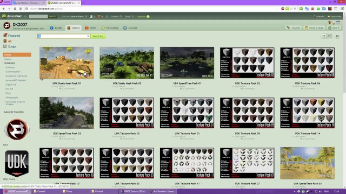Click the DK2007 avatar icon
The height and width of the screenshot is (194, 346).
pyautogui.click(x=7, y=26)
